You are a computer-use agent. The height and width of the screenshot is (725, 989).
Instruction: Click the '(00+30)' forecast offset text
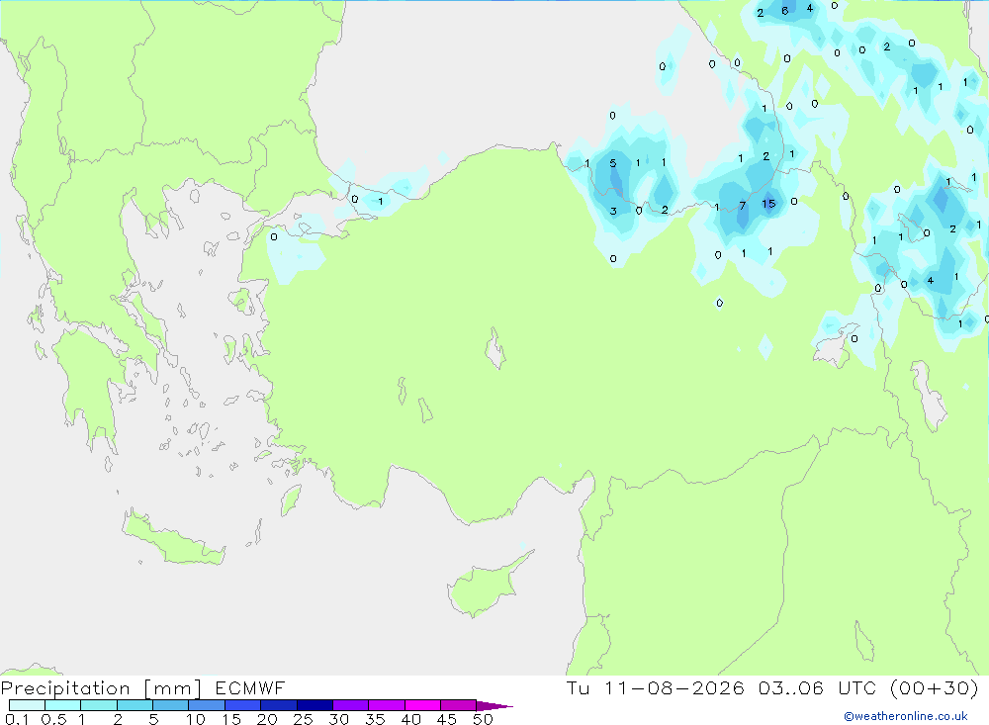tap(935, 687)
